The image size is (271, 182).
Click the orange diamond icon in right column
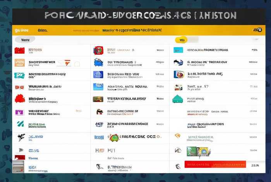click(x=177, y=136)
